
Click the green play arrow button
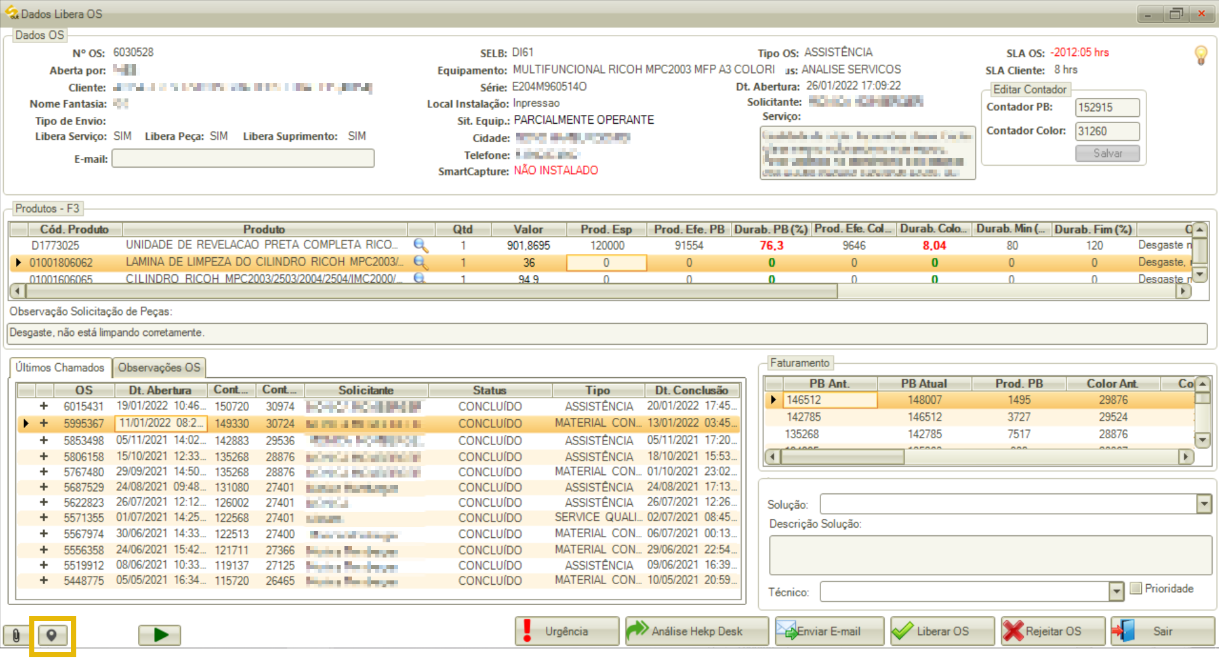[160, 635]
